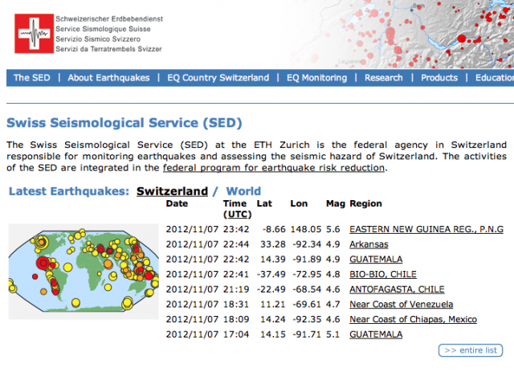Switch latest earthquakes to Switzerland
This screenshot has height=381, width=514.
172,191
